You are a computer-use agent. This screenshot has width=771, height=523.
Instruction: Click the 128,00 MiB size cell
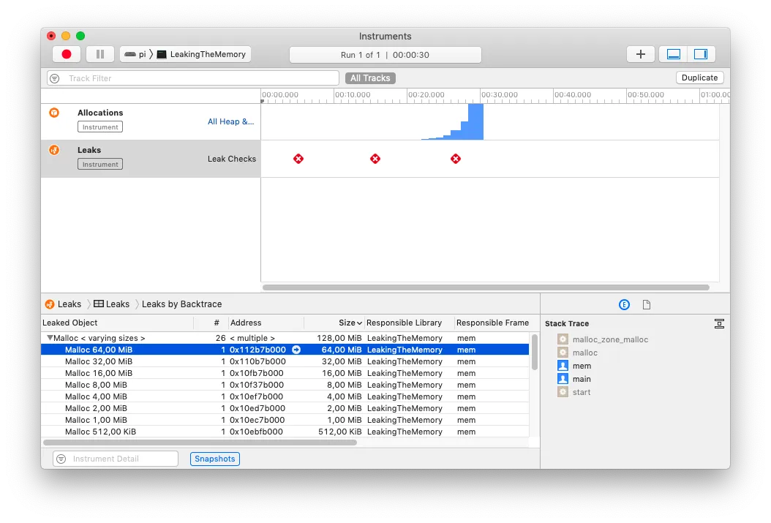pos(339,338)
